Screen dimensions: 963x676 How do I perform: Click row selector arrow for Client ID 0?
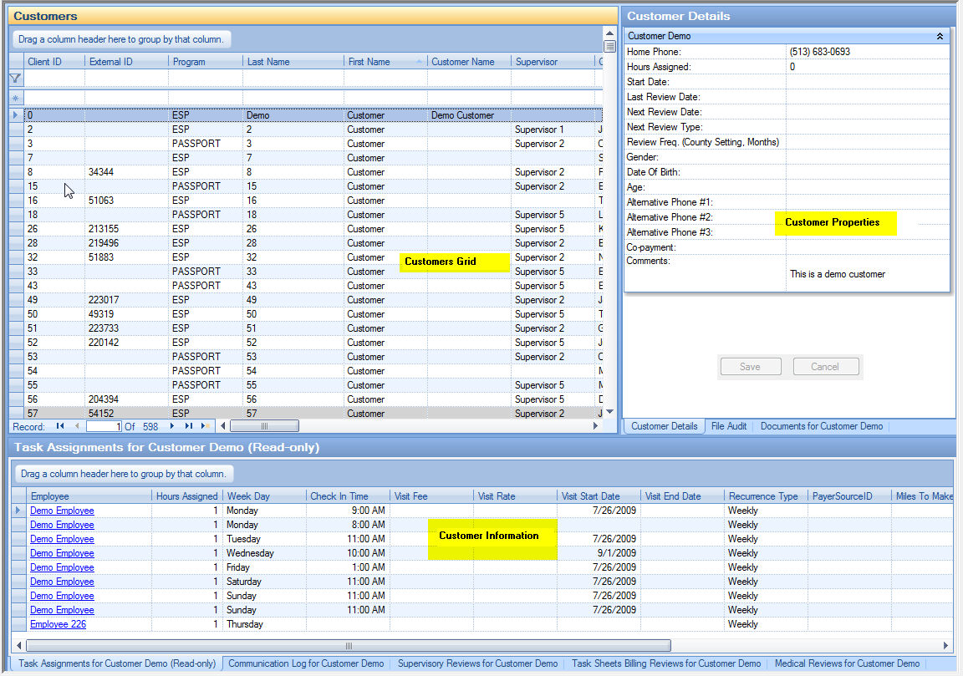pos(16,114)
